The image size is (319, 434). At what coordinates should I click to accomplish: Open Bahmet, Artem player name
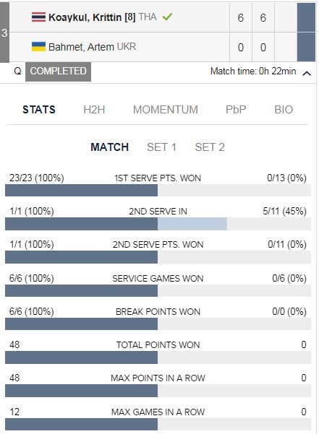pos(81,47)
